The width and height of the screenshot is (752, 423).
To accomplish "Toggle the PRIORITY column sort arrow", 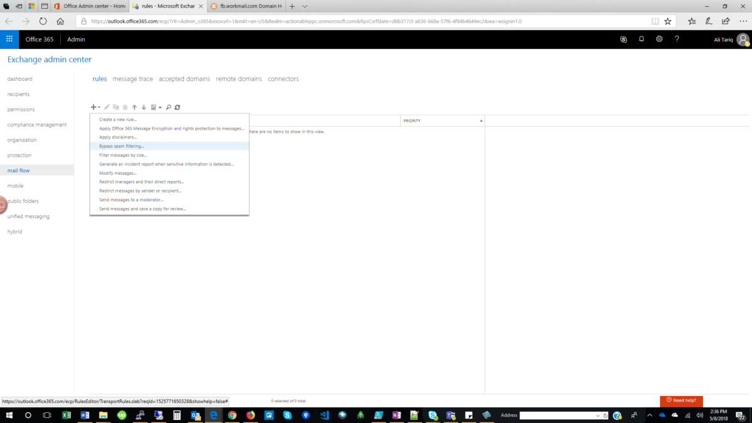I will [x=481, y=120].
